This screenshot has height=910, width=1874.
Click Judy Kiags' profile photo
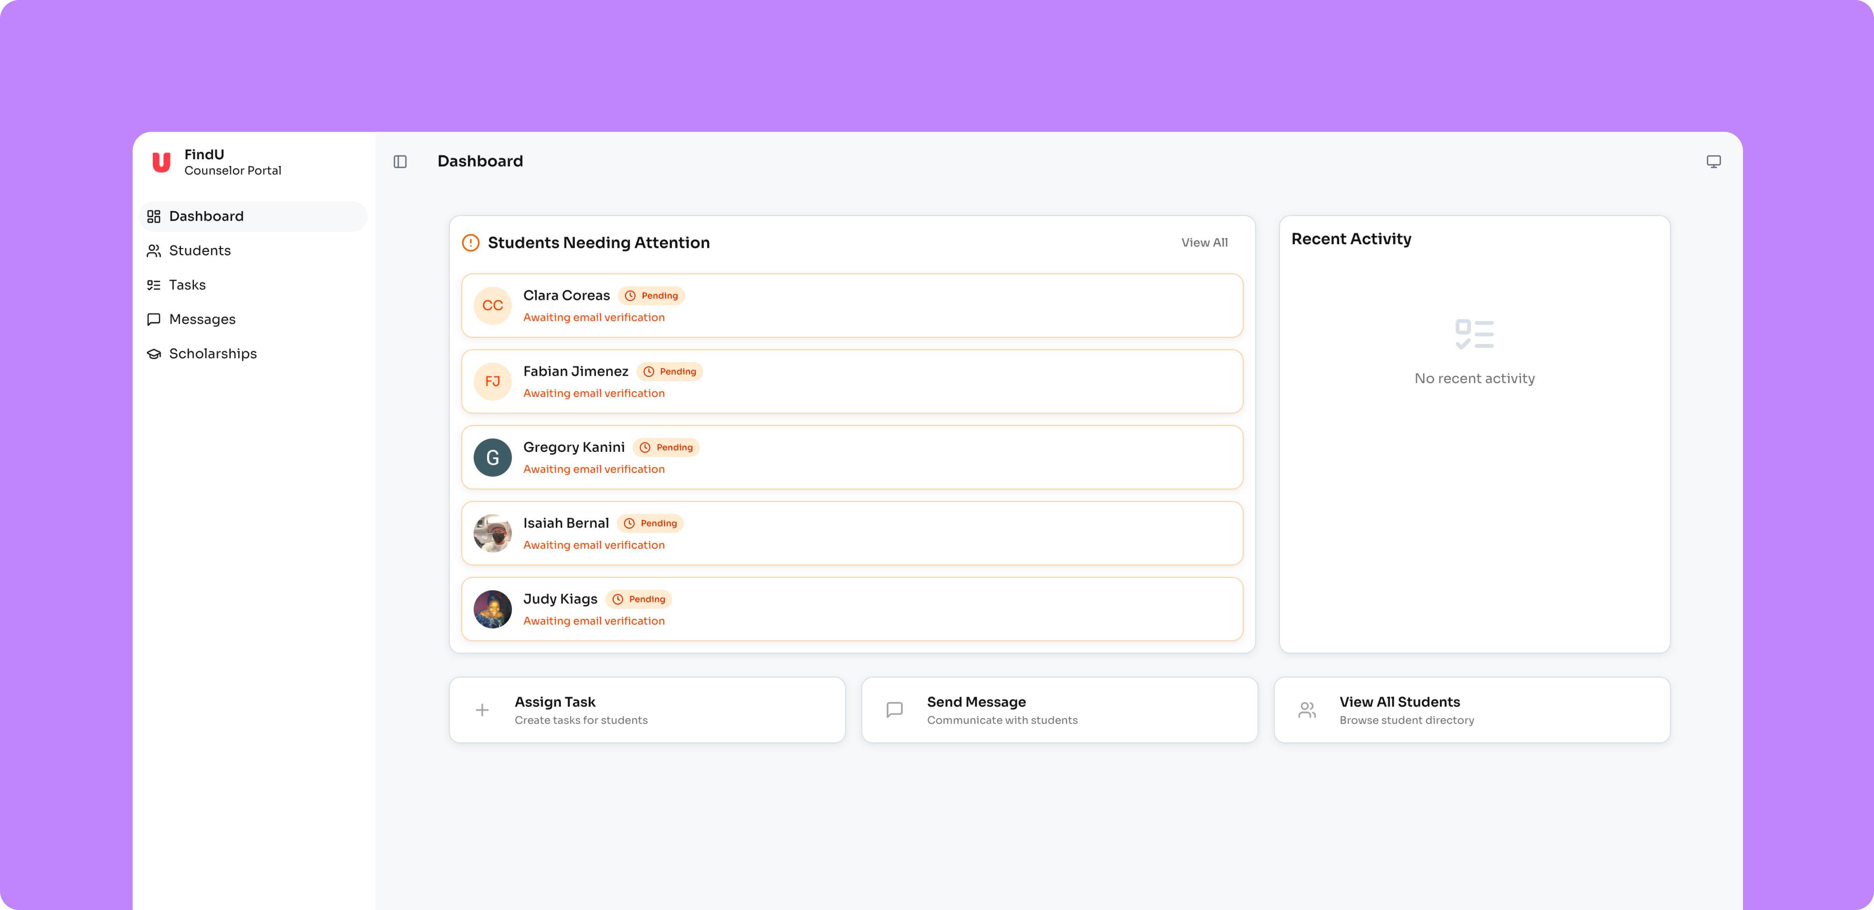[x=492, y=609]
